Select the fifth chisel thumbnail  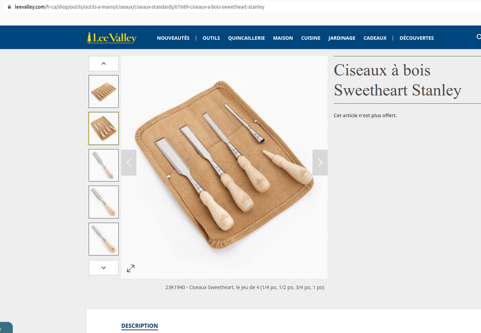(104, 239)
